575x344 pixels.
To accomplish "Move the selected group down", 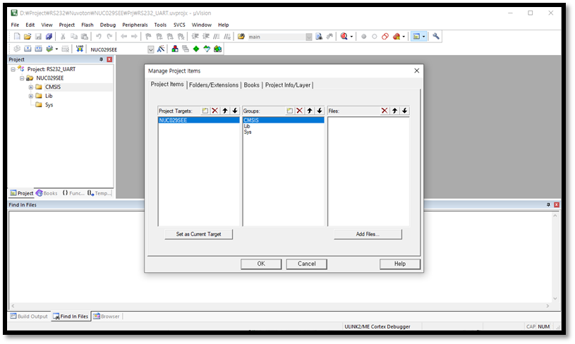I will coord(320,111).
